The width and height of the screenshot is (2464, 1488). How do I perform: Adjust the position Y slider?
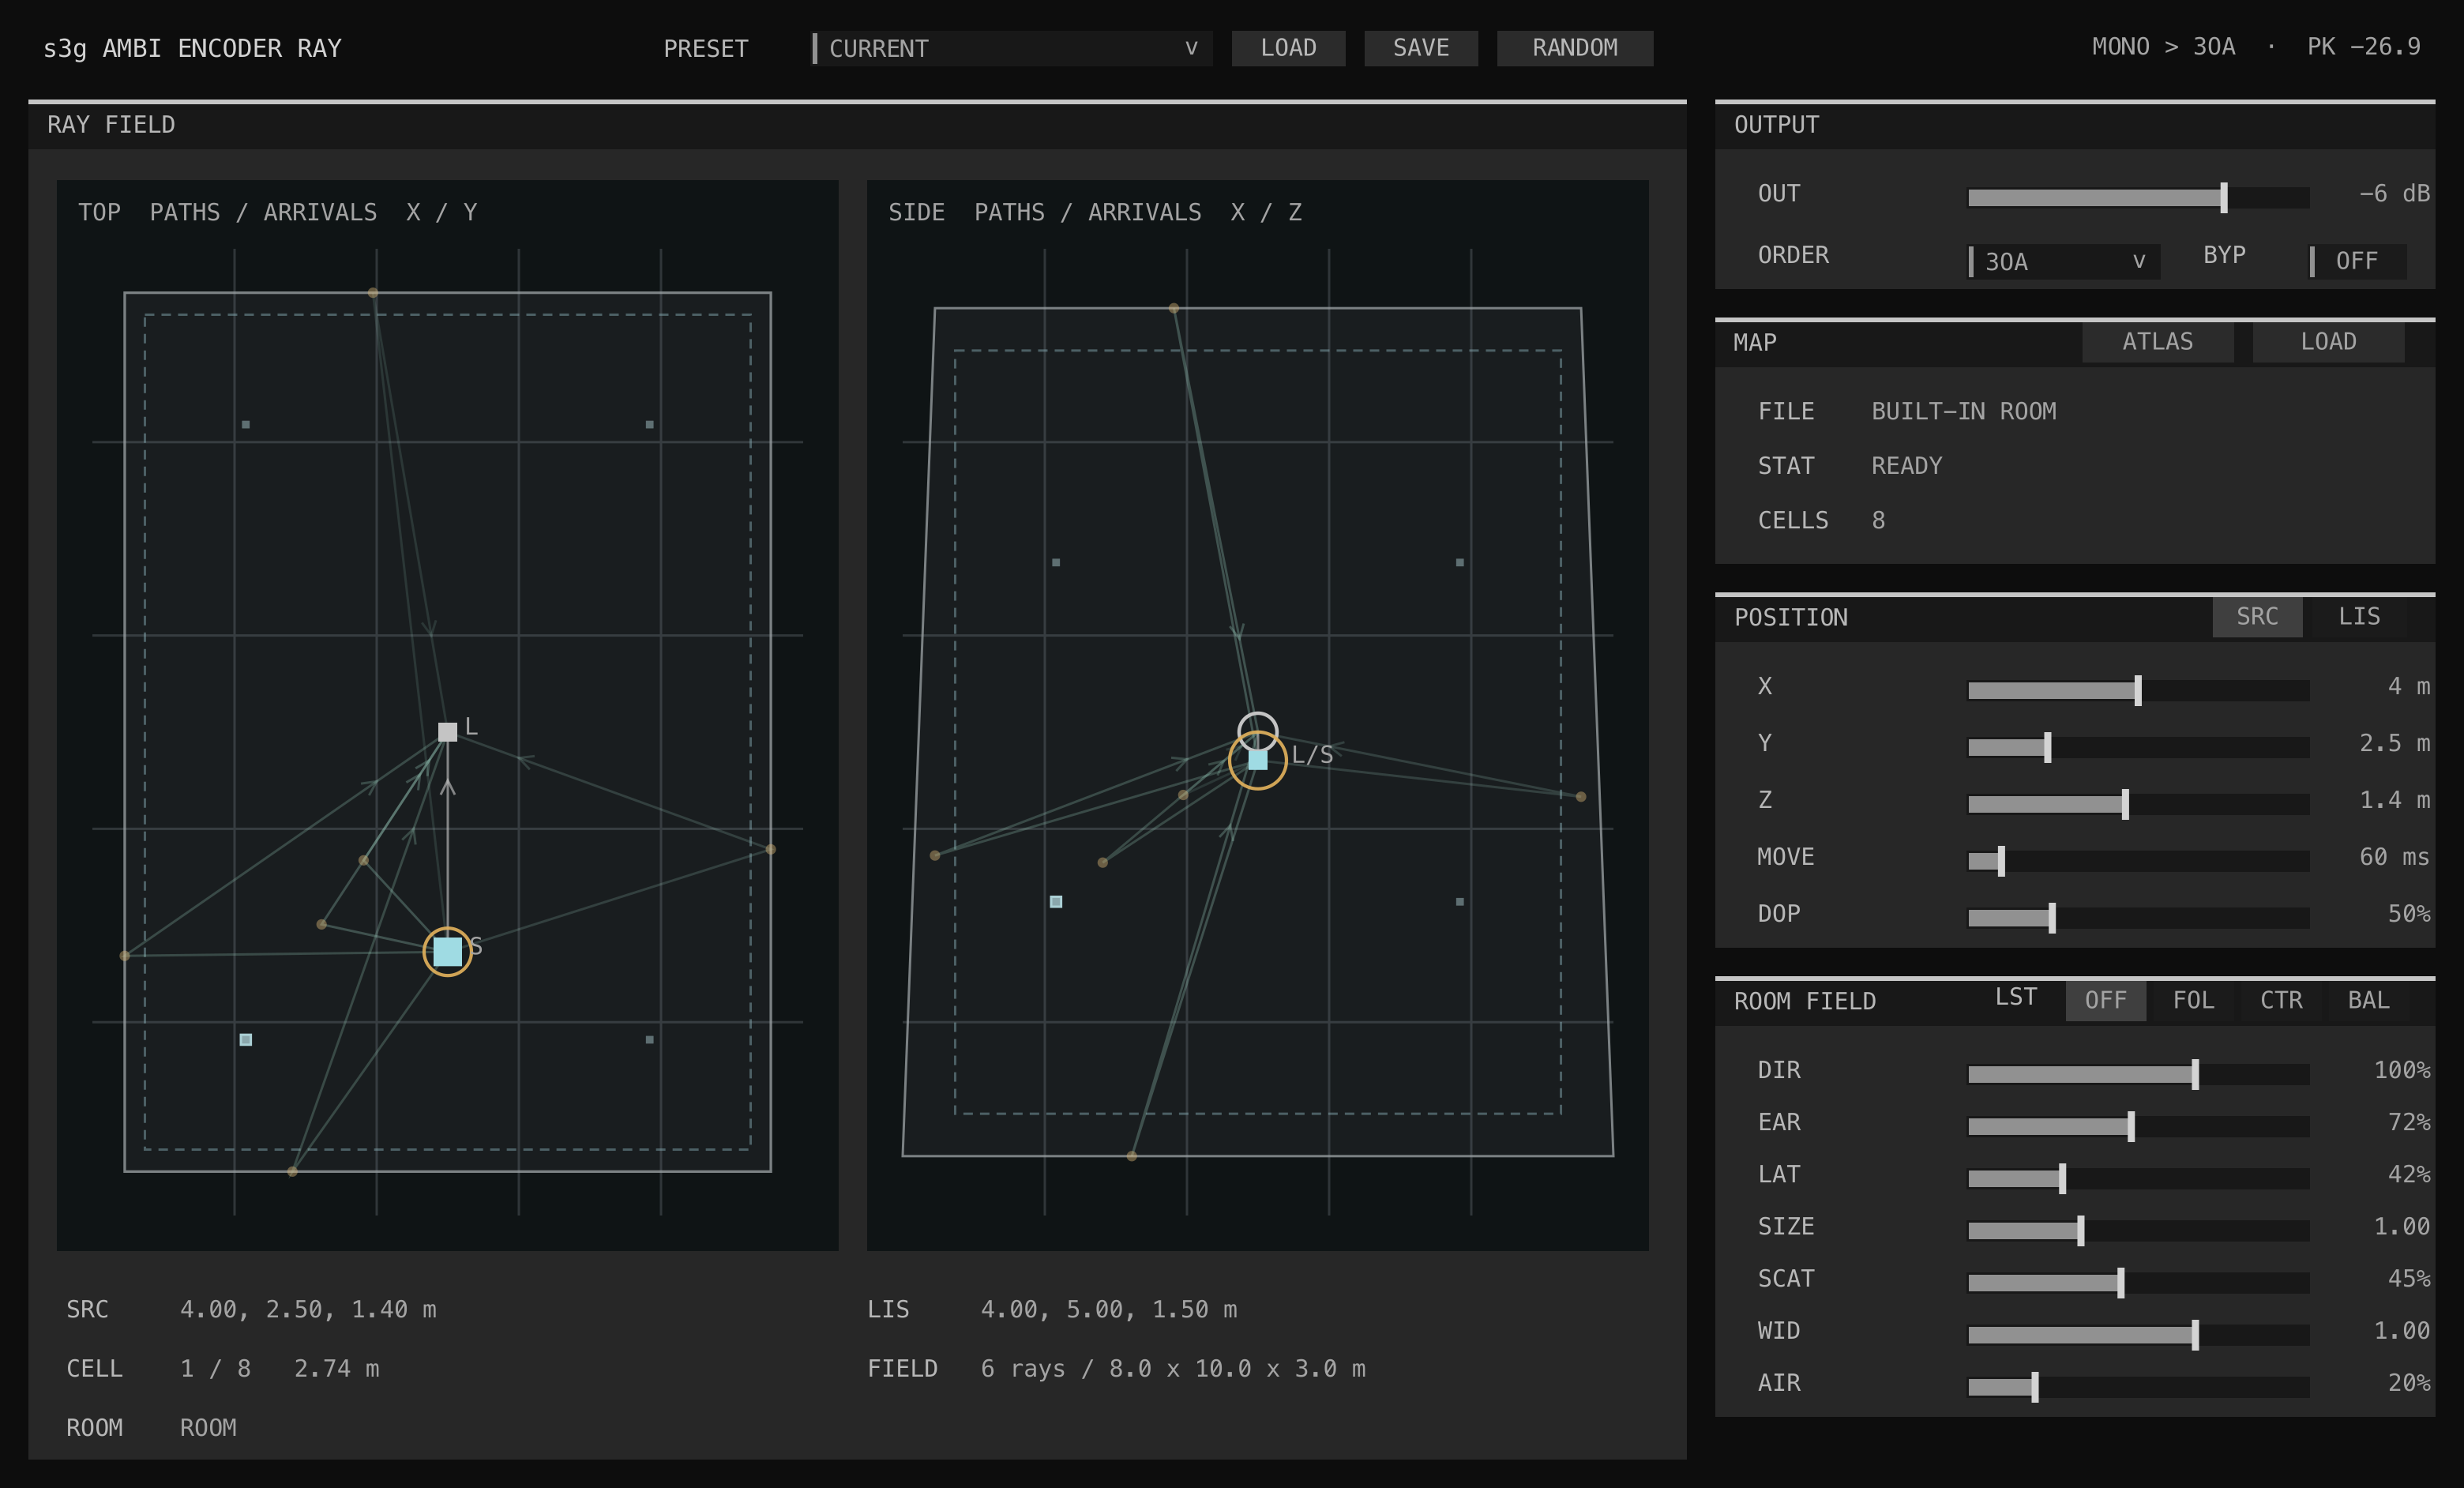point(2138,747)
